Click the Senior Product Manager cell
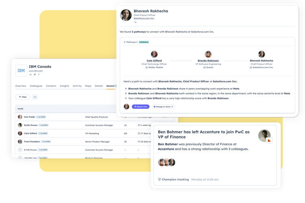305x203 pixels. pyautogui.click(x=97, y=142)
